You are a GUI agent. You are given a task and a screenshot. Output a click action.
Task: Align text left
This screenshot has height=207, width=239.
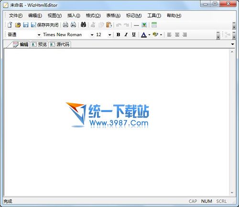tap(169, 34)
